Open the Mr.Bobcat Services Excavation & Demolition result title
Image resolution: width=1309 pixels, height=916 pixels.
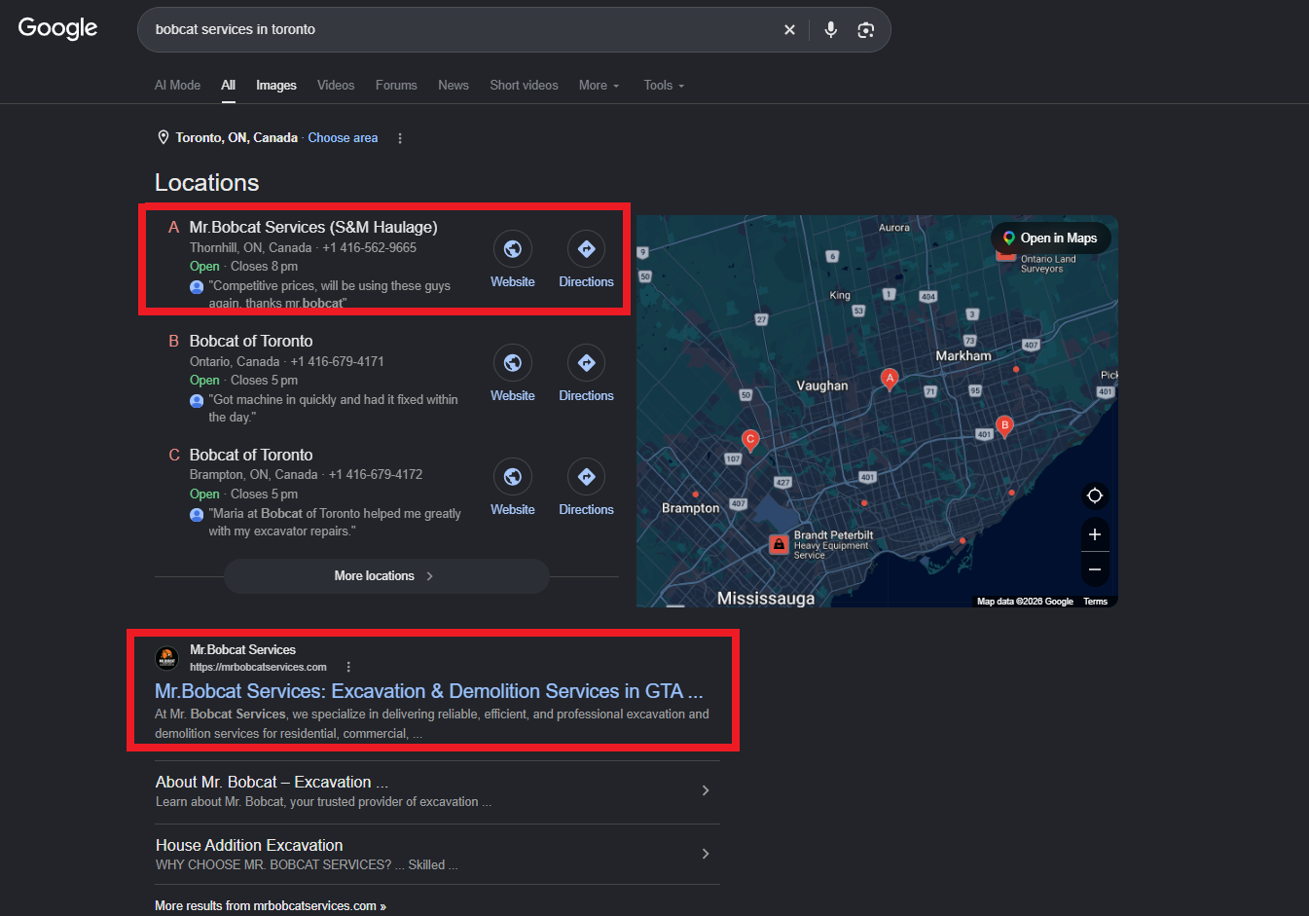(429, 691)
